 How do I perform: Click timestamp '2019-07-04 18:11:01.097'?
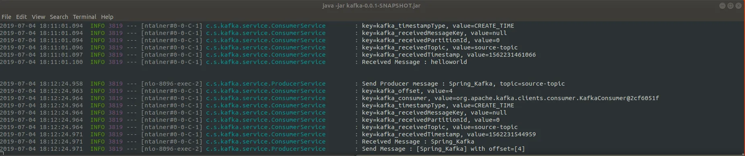pyautogui.click(x=41, y=55)
